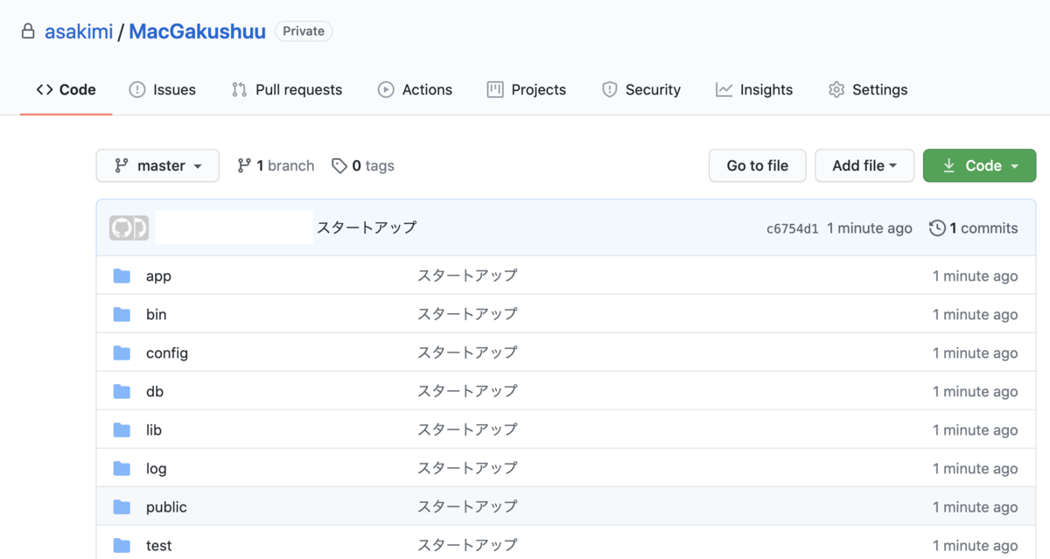Click the Go to file button
This screenshot has height=559, width=1050.
tap(757, 165)
